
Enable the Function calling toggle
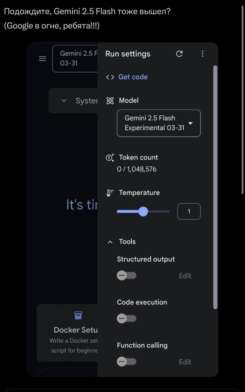pos(126,362)
